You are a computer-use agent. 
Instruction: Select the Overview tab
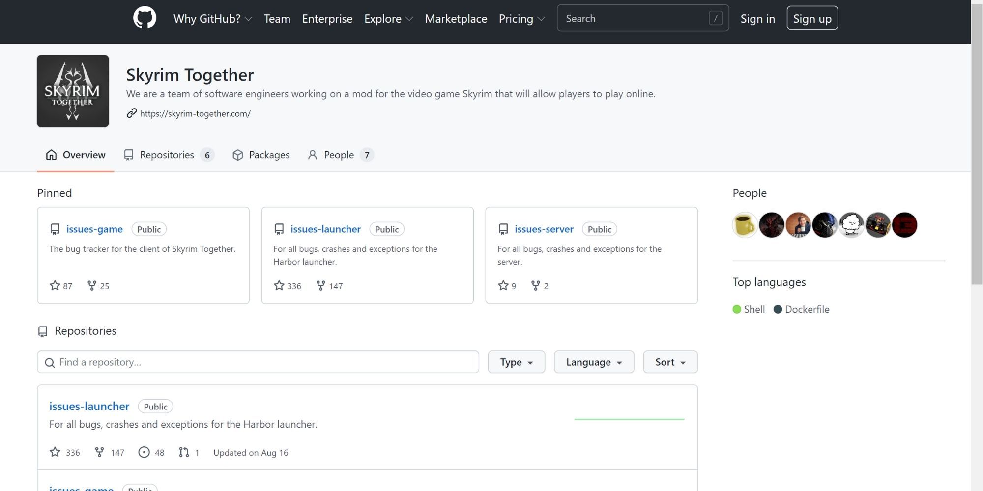click(75, 155)
